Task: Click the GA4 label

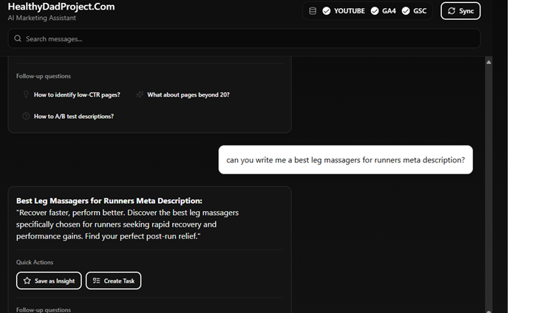Action: click(389, 11)
